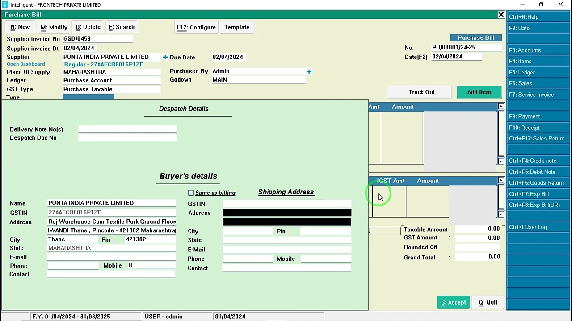Image resolution: width=572 pixels, height=321 pixels.
Task: Click the Godown MAIN field
Action: point(259,80)
